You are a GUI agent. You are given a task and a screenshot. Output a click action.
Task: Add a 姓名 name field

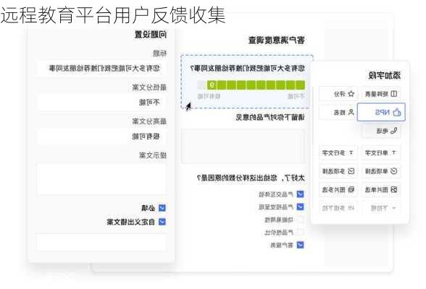[x=338, y=112]
